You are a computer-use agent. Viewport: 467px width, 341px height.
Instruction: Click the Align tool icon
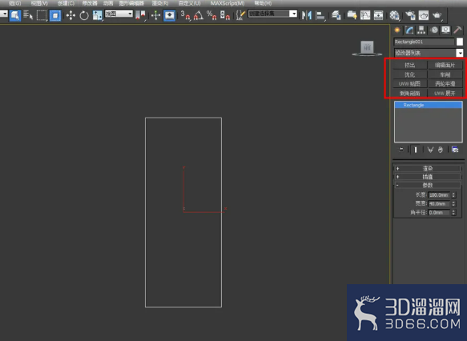tap(320, 15)
